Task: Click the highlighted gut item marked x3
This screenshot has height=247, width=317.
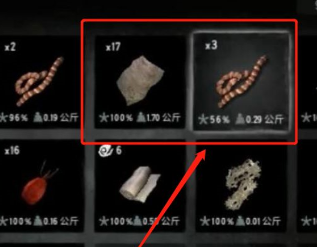Action: (241, 81)
